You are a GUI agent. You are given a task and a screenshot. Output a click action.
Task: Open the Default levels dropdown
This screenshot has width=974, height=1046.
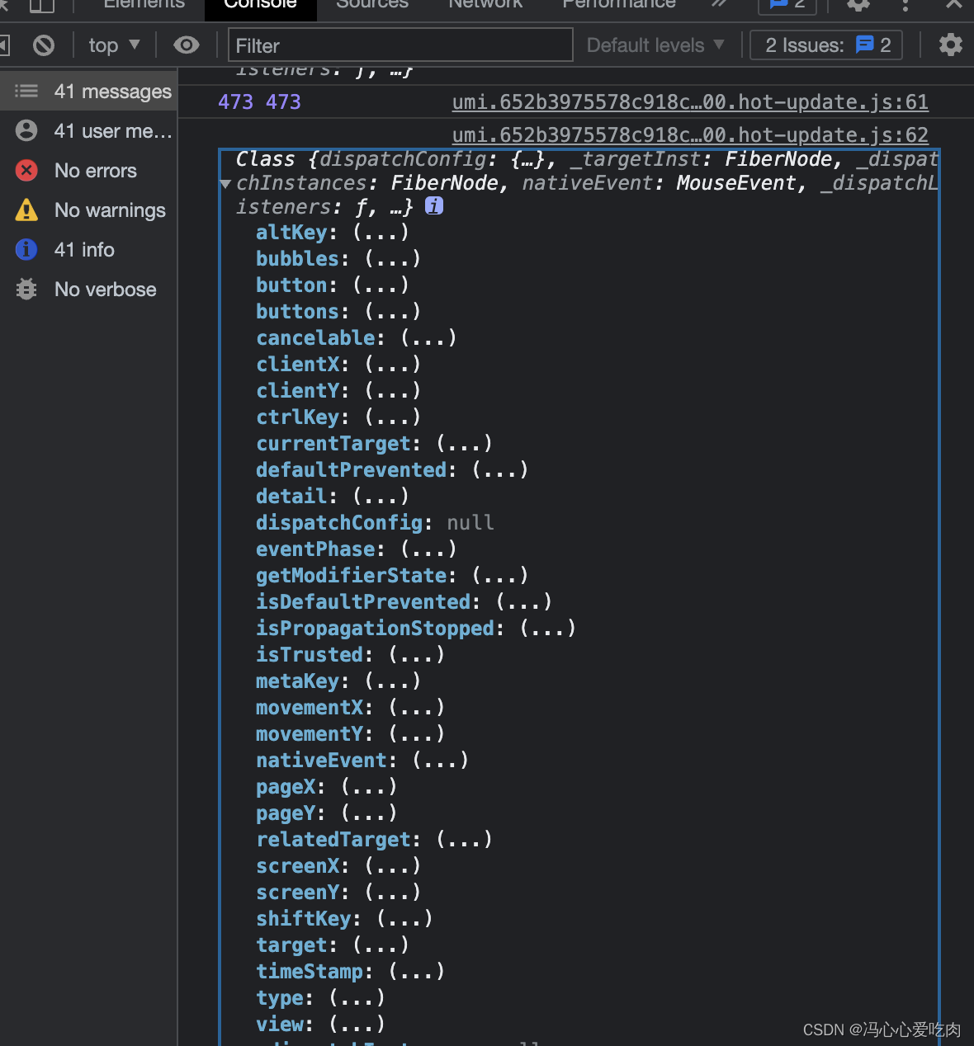click(x=656, y=45)
